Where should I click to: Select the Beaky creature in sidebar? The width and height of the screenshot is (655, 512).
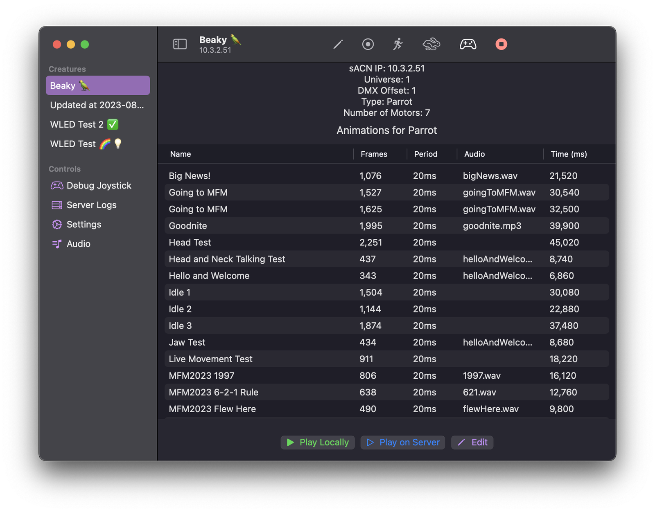pyautogui.click(x=98, y=85)
